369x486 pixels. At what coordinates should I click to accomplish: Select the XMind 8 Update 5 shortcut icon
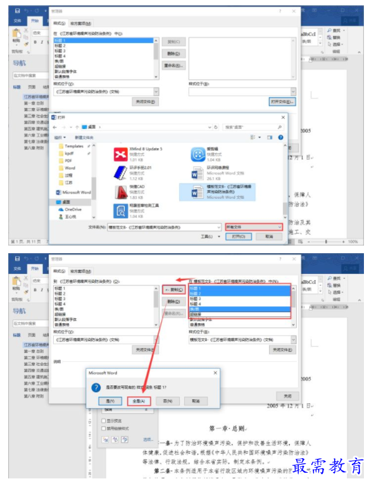coord(120,154)
